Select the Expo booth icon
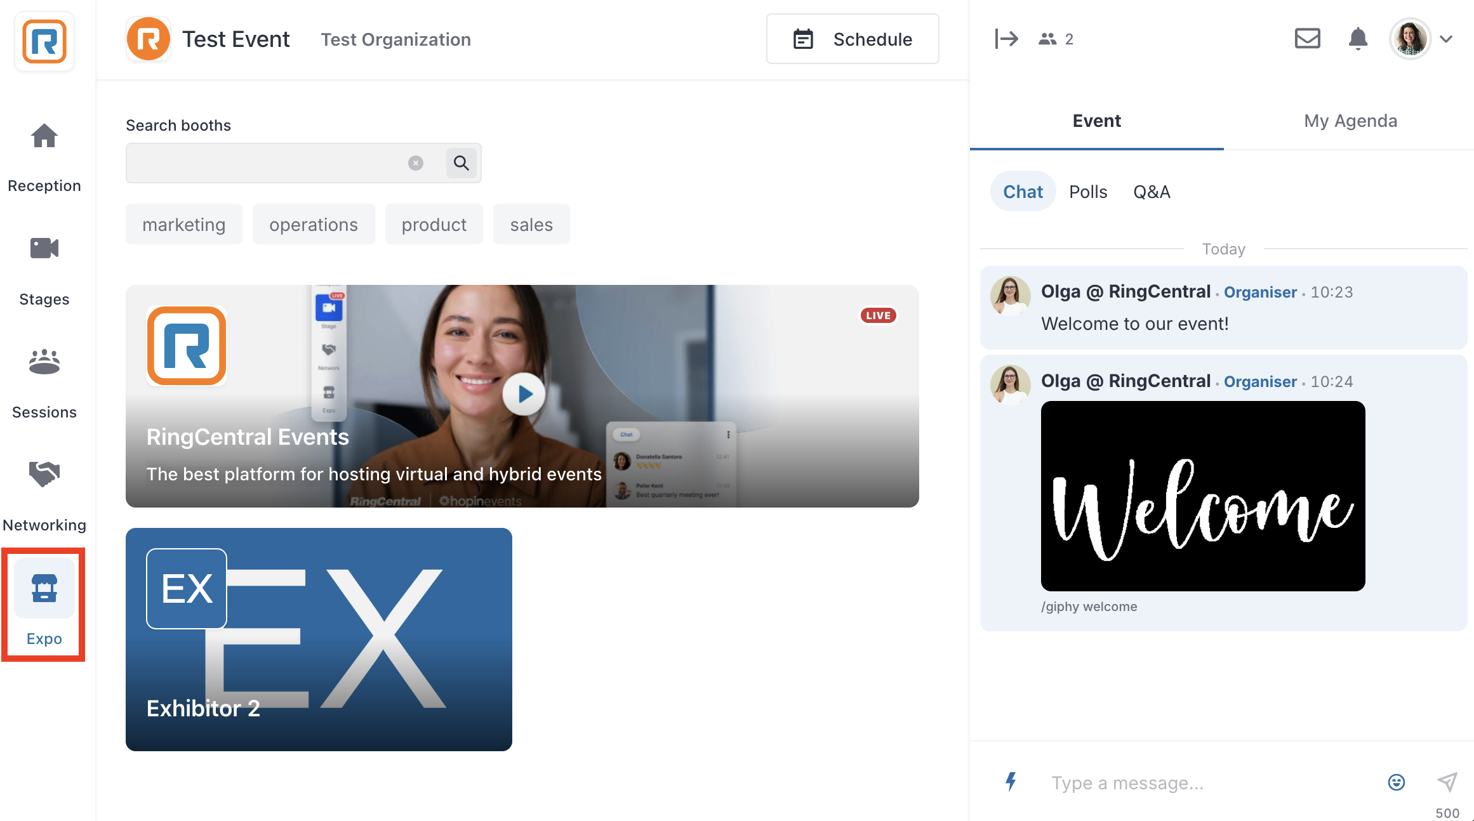This screenshot has height=821, width=1474. [x=44, y=588]
